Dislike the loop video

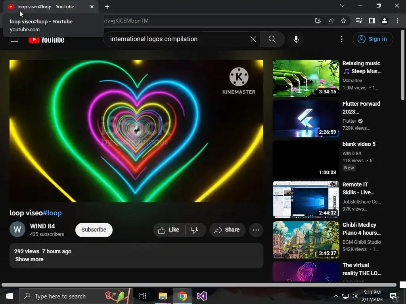pyautogui.click(x=195, y=230)
